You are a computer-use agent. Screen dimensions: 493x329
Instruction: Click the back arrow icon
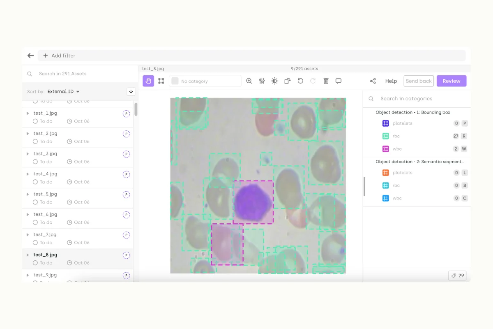pos(30,56)
